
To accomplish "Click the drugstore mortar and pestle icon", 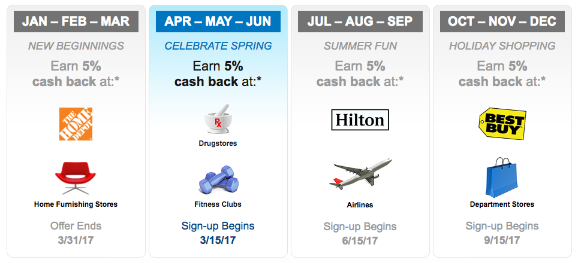I will 218,119.
